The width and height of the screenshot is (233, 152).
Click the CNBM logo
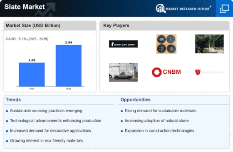click(166, 72)
